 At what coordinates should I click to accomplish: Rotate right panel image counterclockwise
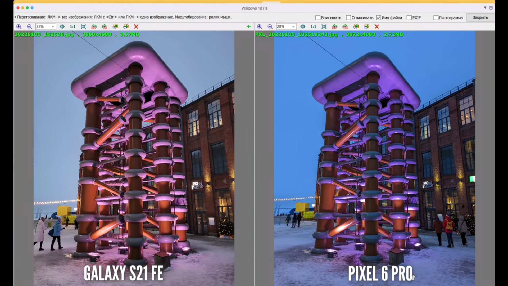pyautogui.click(x=335, y=26)
